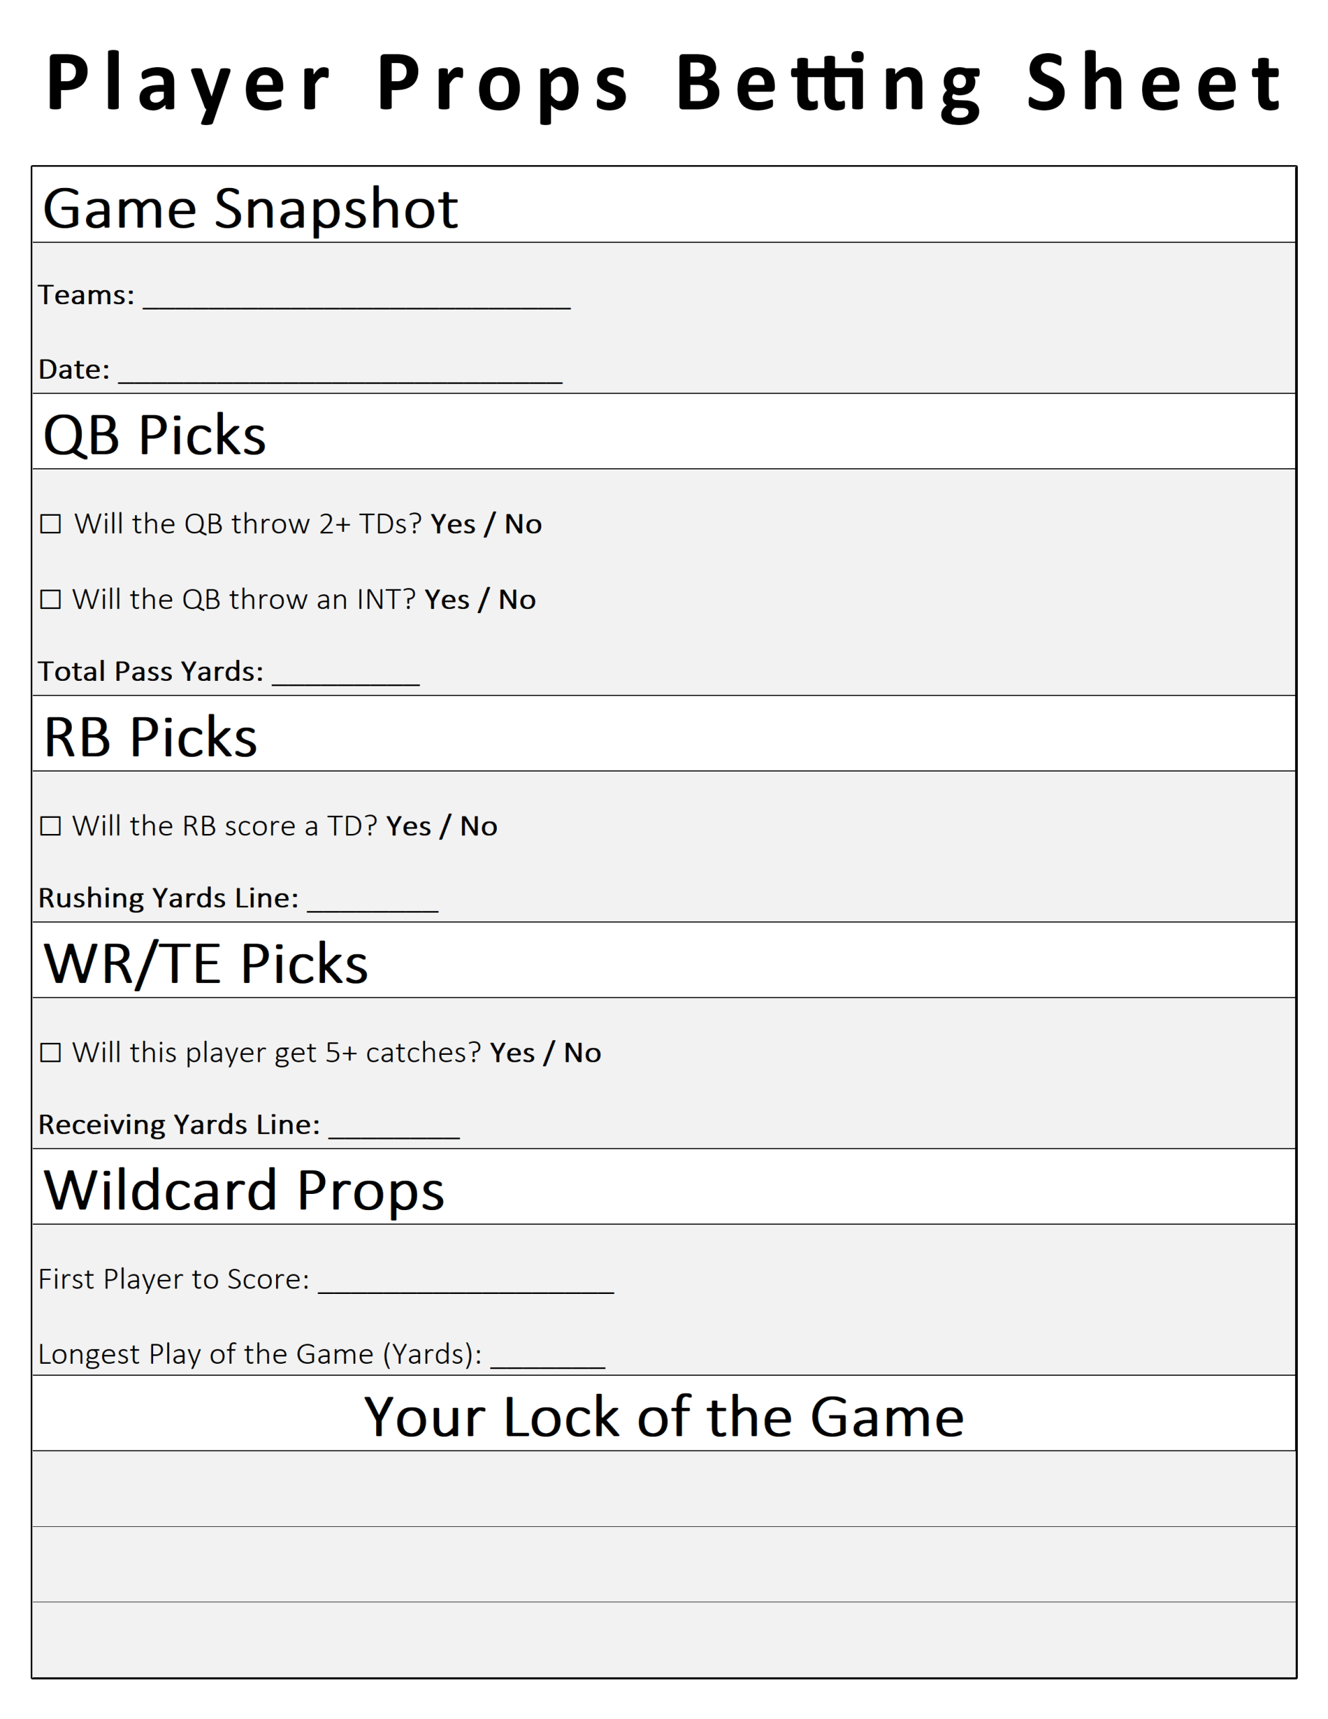
Task: Select the WR/TE Picks section heading
Action: coord(205,964)
